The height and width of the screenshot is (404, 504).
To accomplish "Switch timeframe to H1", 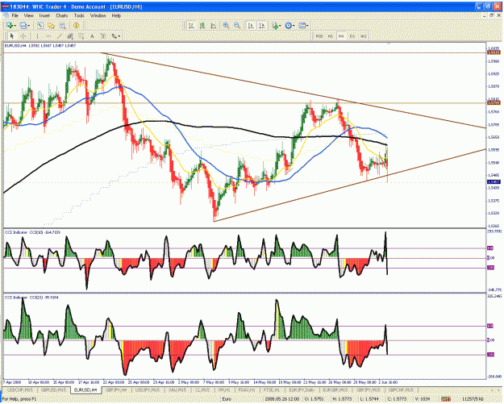I will click(330, 36).
